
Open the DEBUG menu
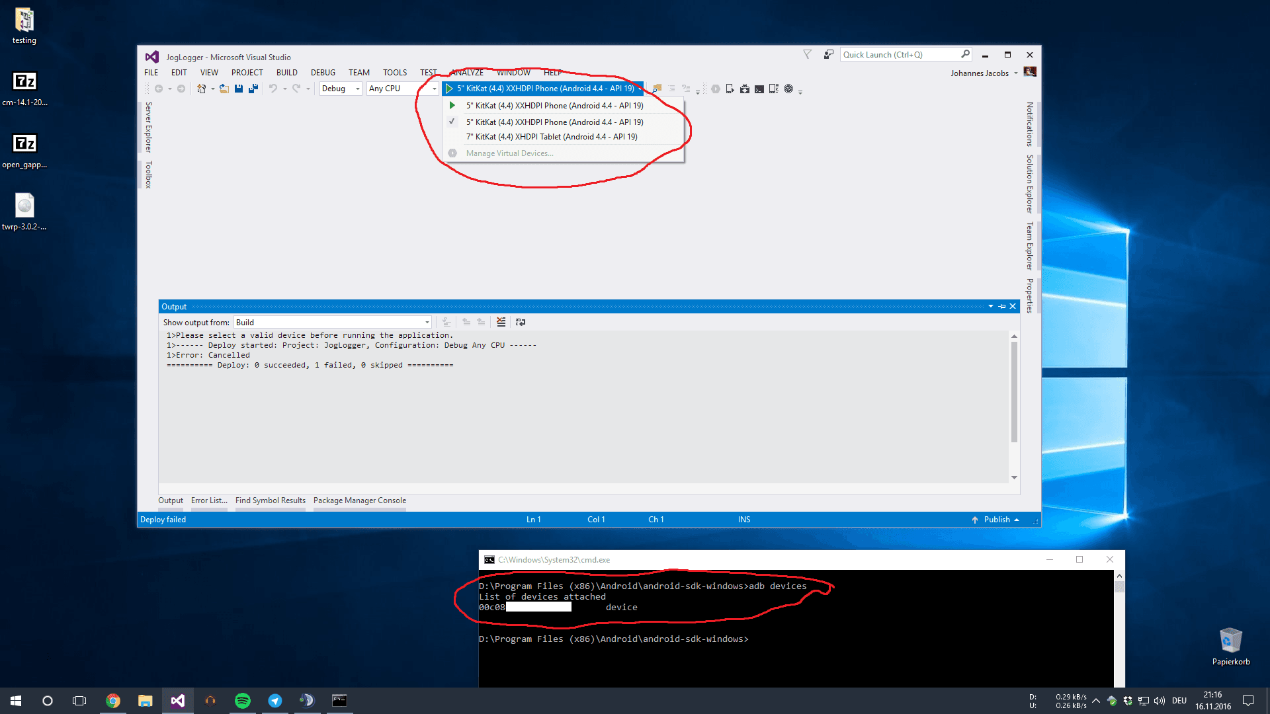323,73
